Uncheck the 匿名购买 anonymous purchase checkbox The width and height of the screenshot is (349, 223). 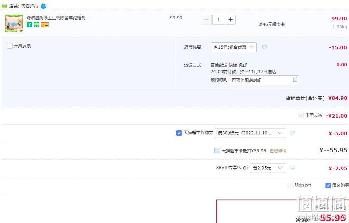point(328,185)
